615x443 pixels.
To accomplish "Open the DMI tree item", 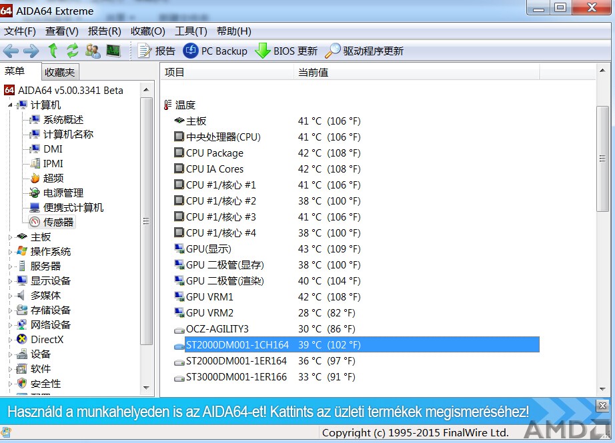I will (x=53, y=149).
